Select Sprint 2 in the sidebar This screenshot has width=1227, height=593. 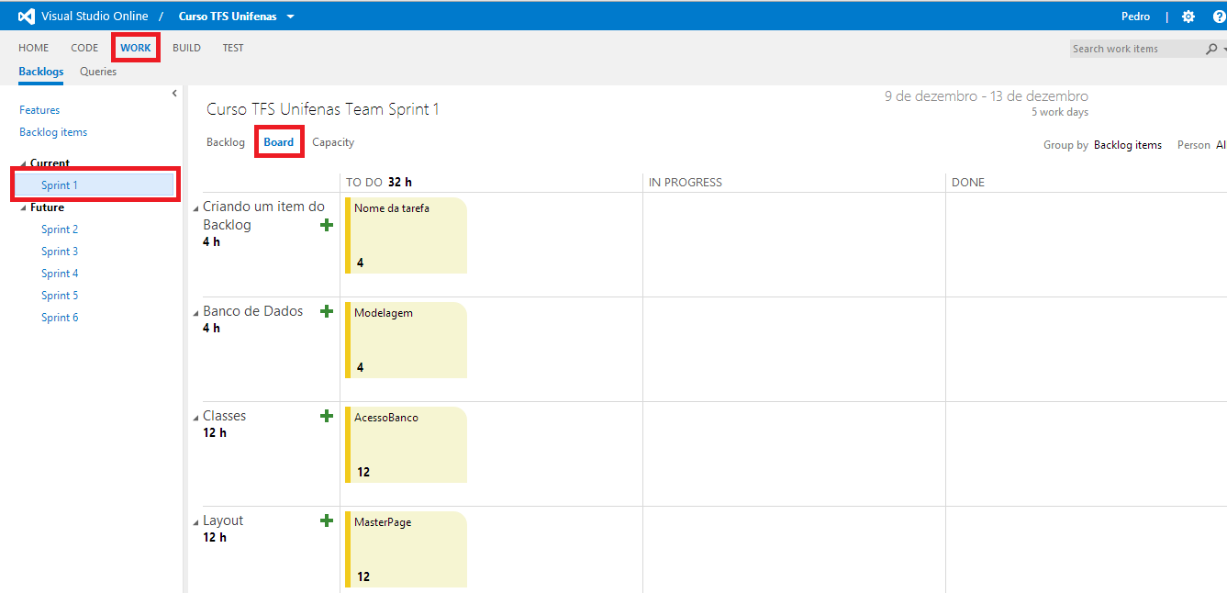60,229
